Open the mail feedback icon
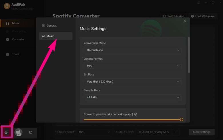 pyautogui.click(x=31, y=132)
